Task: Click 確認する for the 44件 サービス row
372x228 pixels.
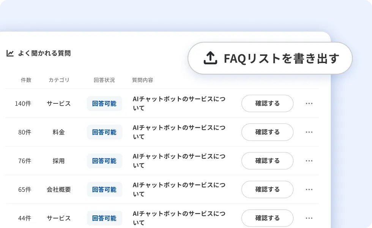Action: pyautogui.click(x=267, y=218)
